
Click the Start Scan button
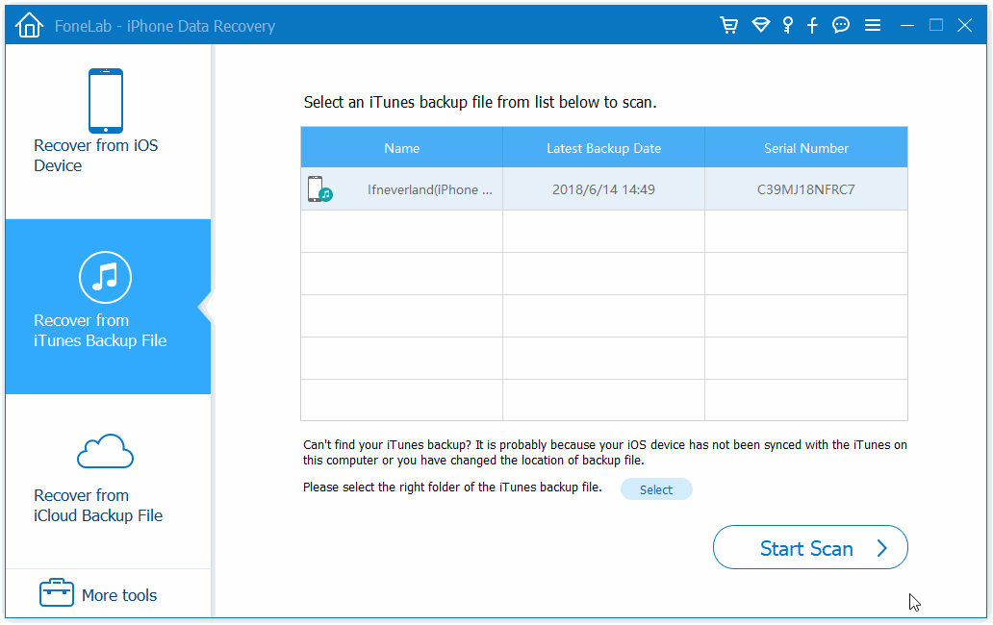810,547
